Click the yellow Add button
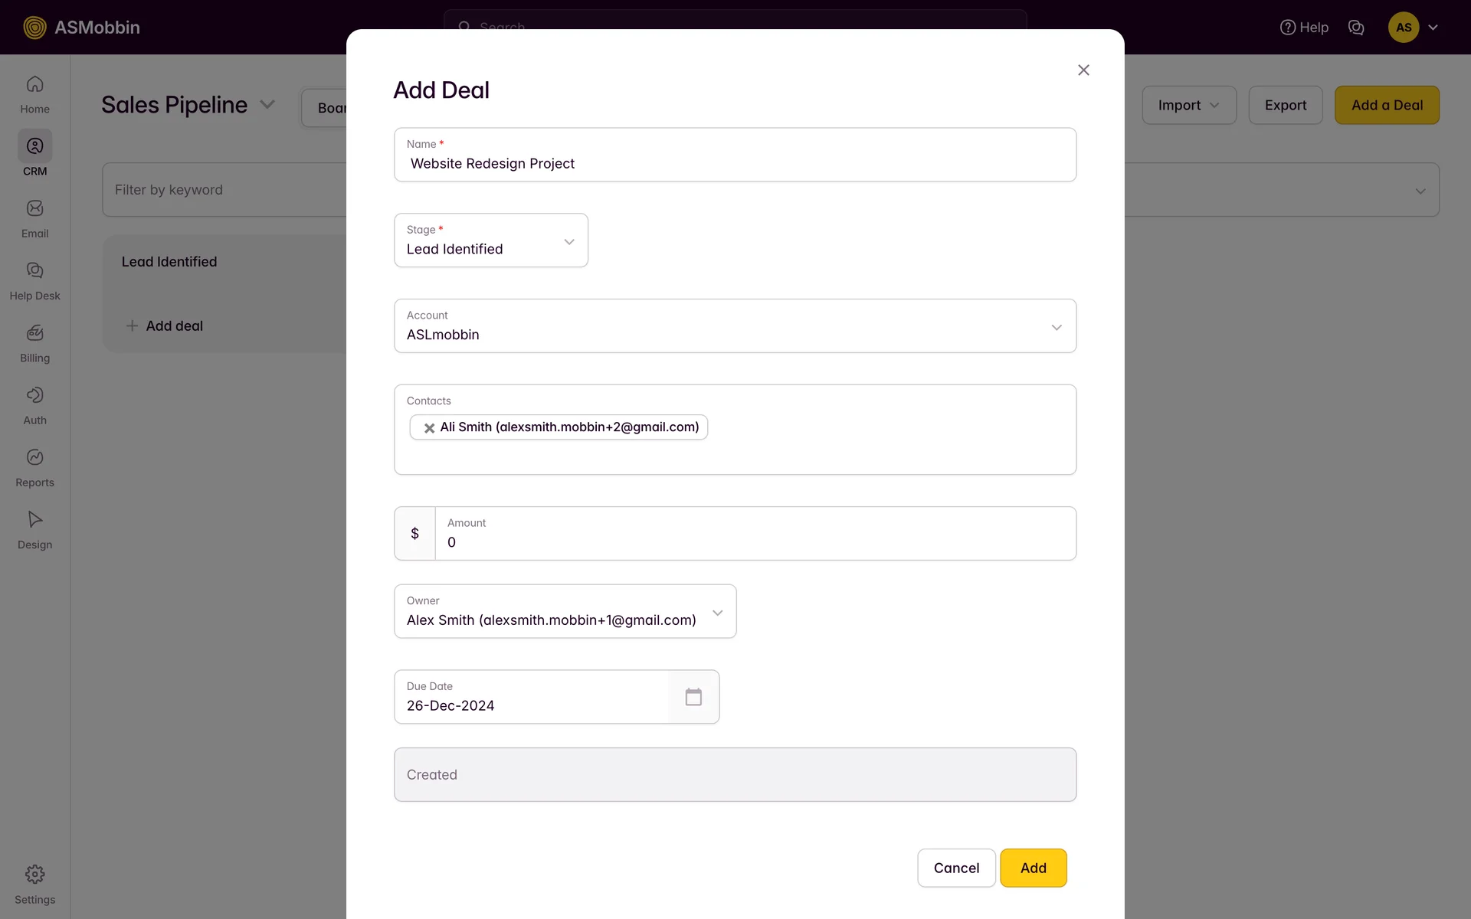 click(x=1033, y=868)
